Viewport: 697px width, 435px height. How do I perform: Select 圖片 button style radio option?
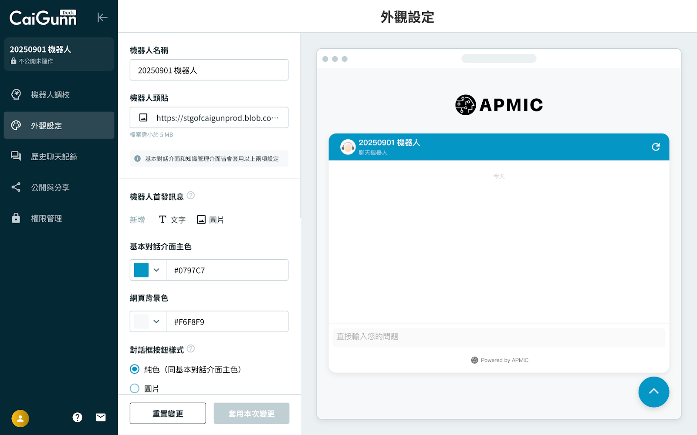click(135, 388)
